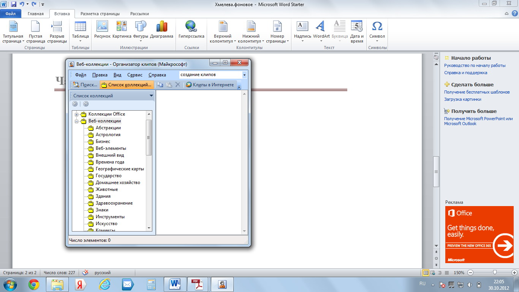Screen dimensions: 519x292
Task: Open Получение бесплатных шаблонов link
Action: tap(477, 92)
